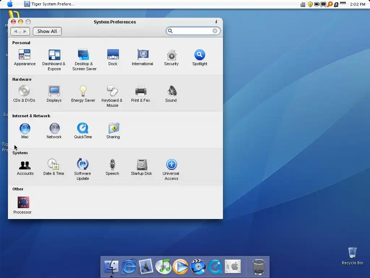Click the yellow security shield tray icon
Screen dimensions: 370x278
(310, 4)
